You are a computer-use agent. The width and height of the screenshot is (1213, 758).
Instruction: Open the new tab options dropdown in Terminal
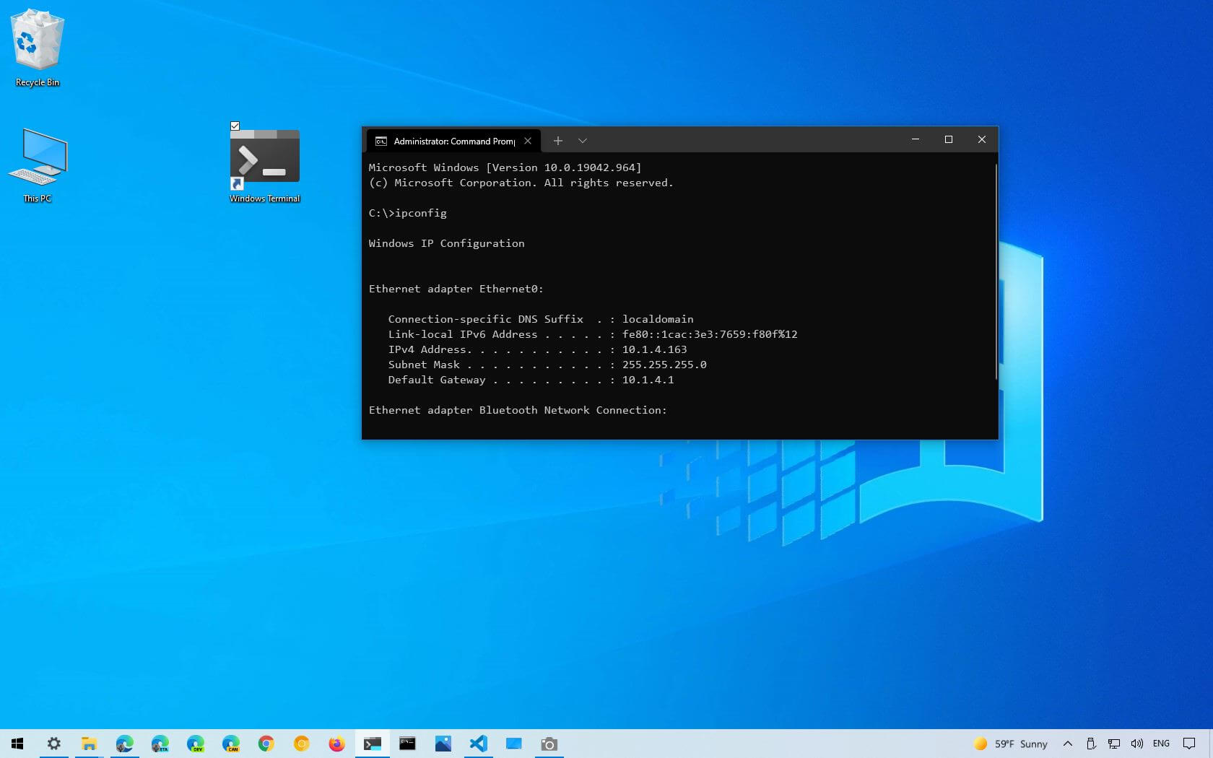click(583, 141)
